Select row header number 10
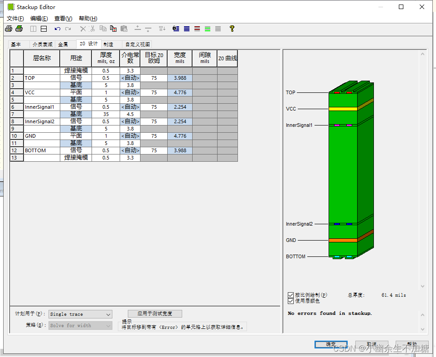The height and width of the screenshot is (357, 436). coord(17,136)
